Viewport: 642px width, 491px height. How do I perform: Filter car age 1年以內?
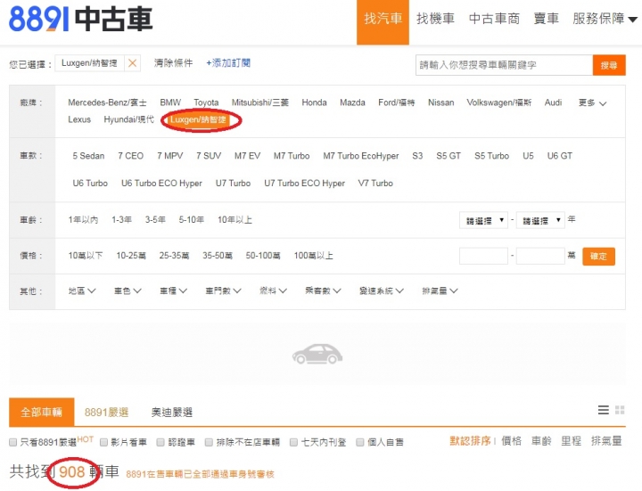[x=83, y=220]
